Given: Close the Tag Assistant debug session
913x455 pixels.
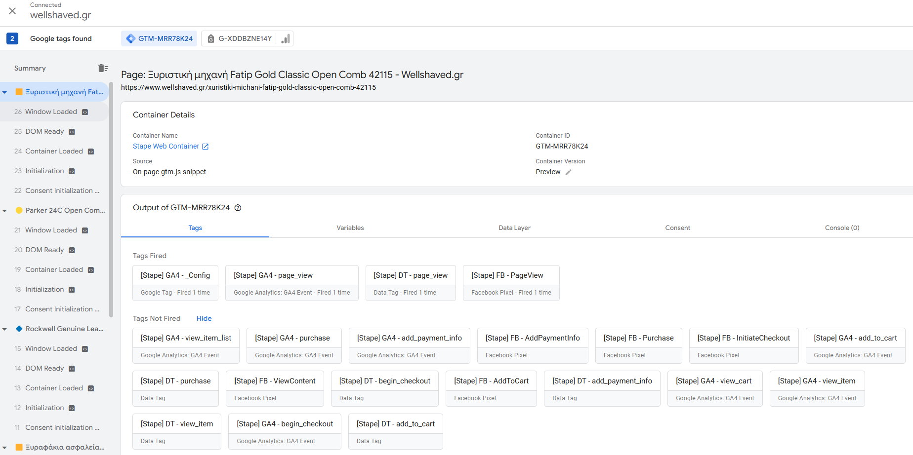Looking at the screenshot, I should [12, 11].
